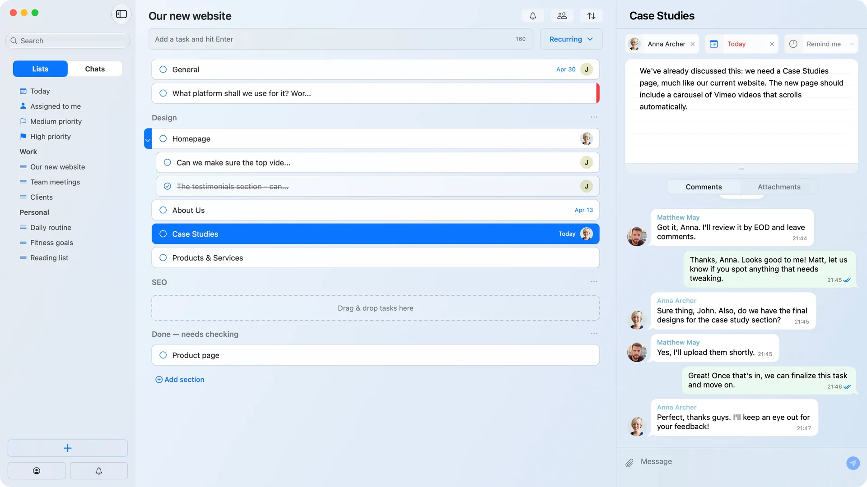Image resolution: width=867 pixels, height=487 pixels.
Task: Clear the Today due date with X
Action: tap(772, 44)
